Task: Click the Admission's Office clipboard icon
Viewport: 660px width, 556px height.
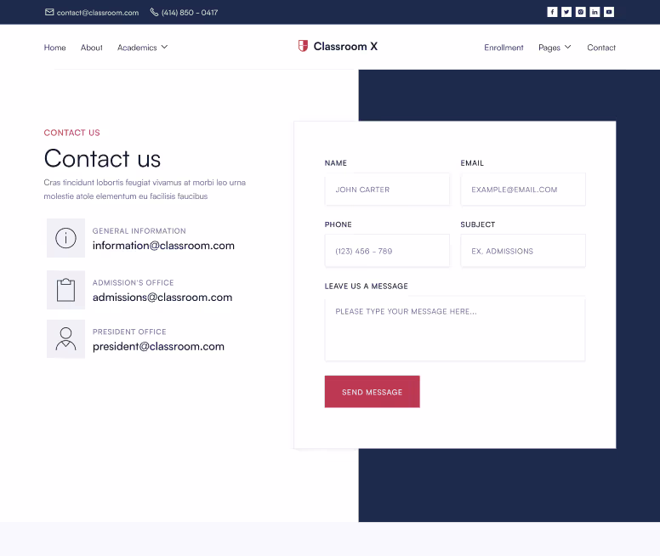Action: (x=65, y=290)
